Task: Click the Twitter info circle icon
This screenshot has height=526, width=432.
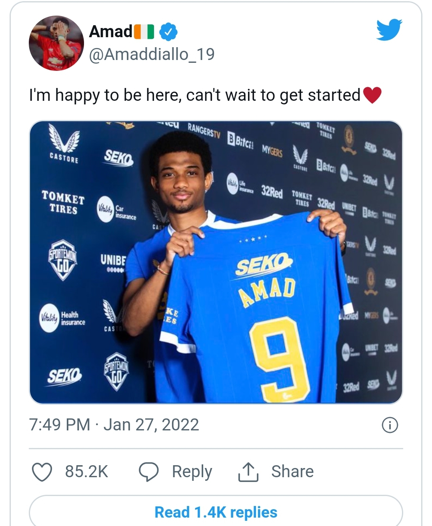Action: 390,425
